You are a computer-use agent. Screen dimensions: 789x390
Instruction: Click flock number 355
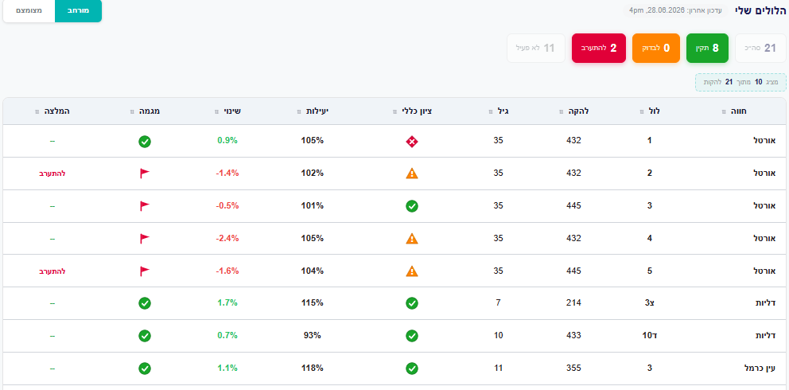pyautogui.click(x=573, y=368)
